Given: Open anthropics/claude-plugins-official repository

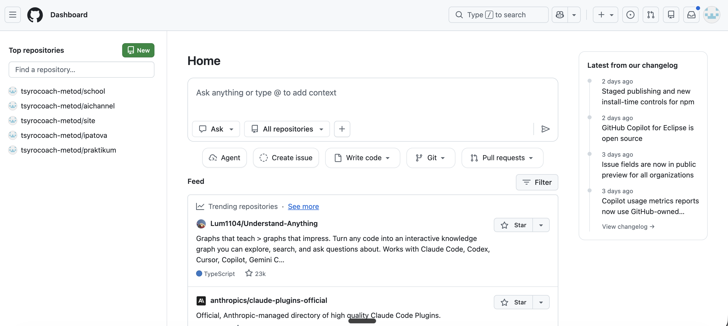Looking at the screenshot, I should click(268, 300).
